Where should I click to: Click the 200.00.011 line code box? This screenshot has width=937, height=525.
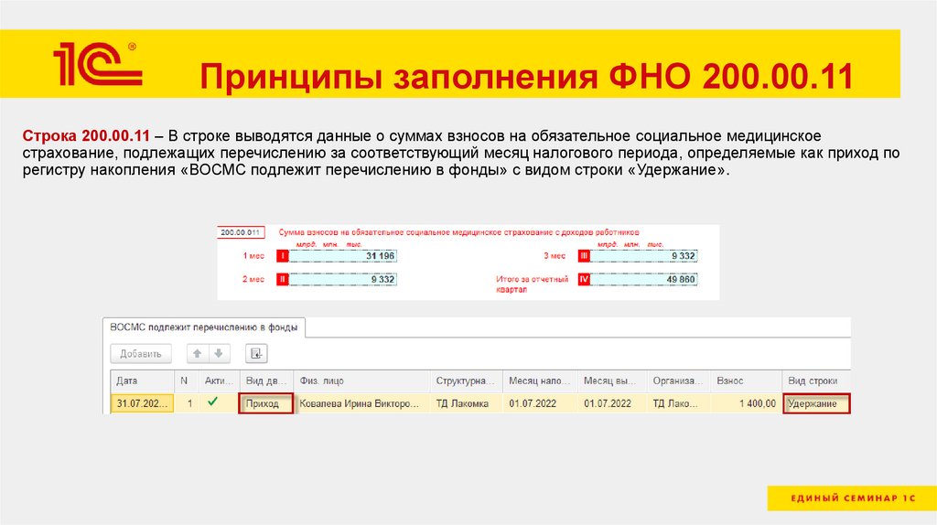pos(241,232)
